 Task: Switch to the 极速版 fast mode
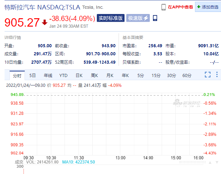pyautogui.click(x=138, y=18)
